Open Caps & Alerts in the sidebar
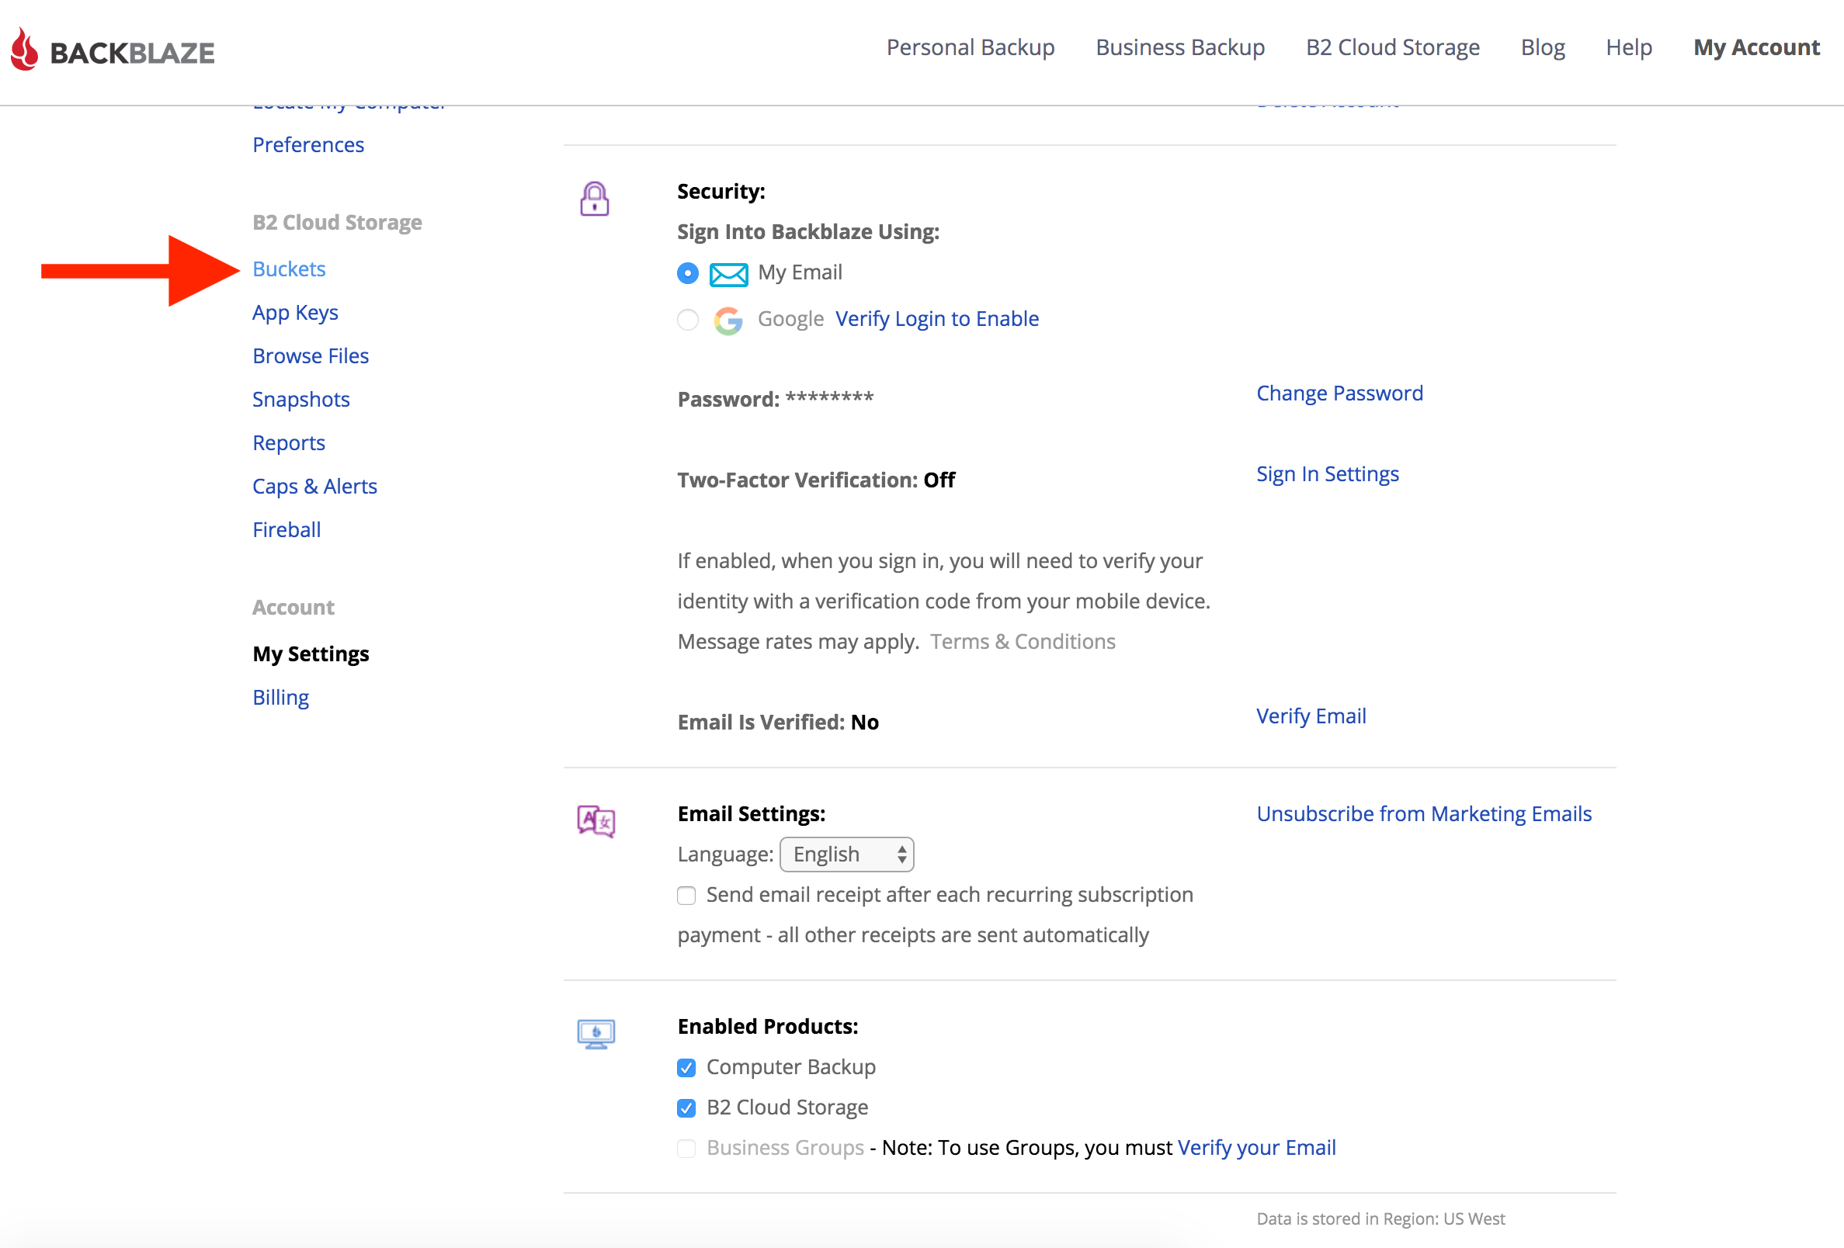 click(314, 487)
